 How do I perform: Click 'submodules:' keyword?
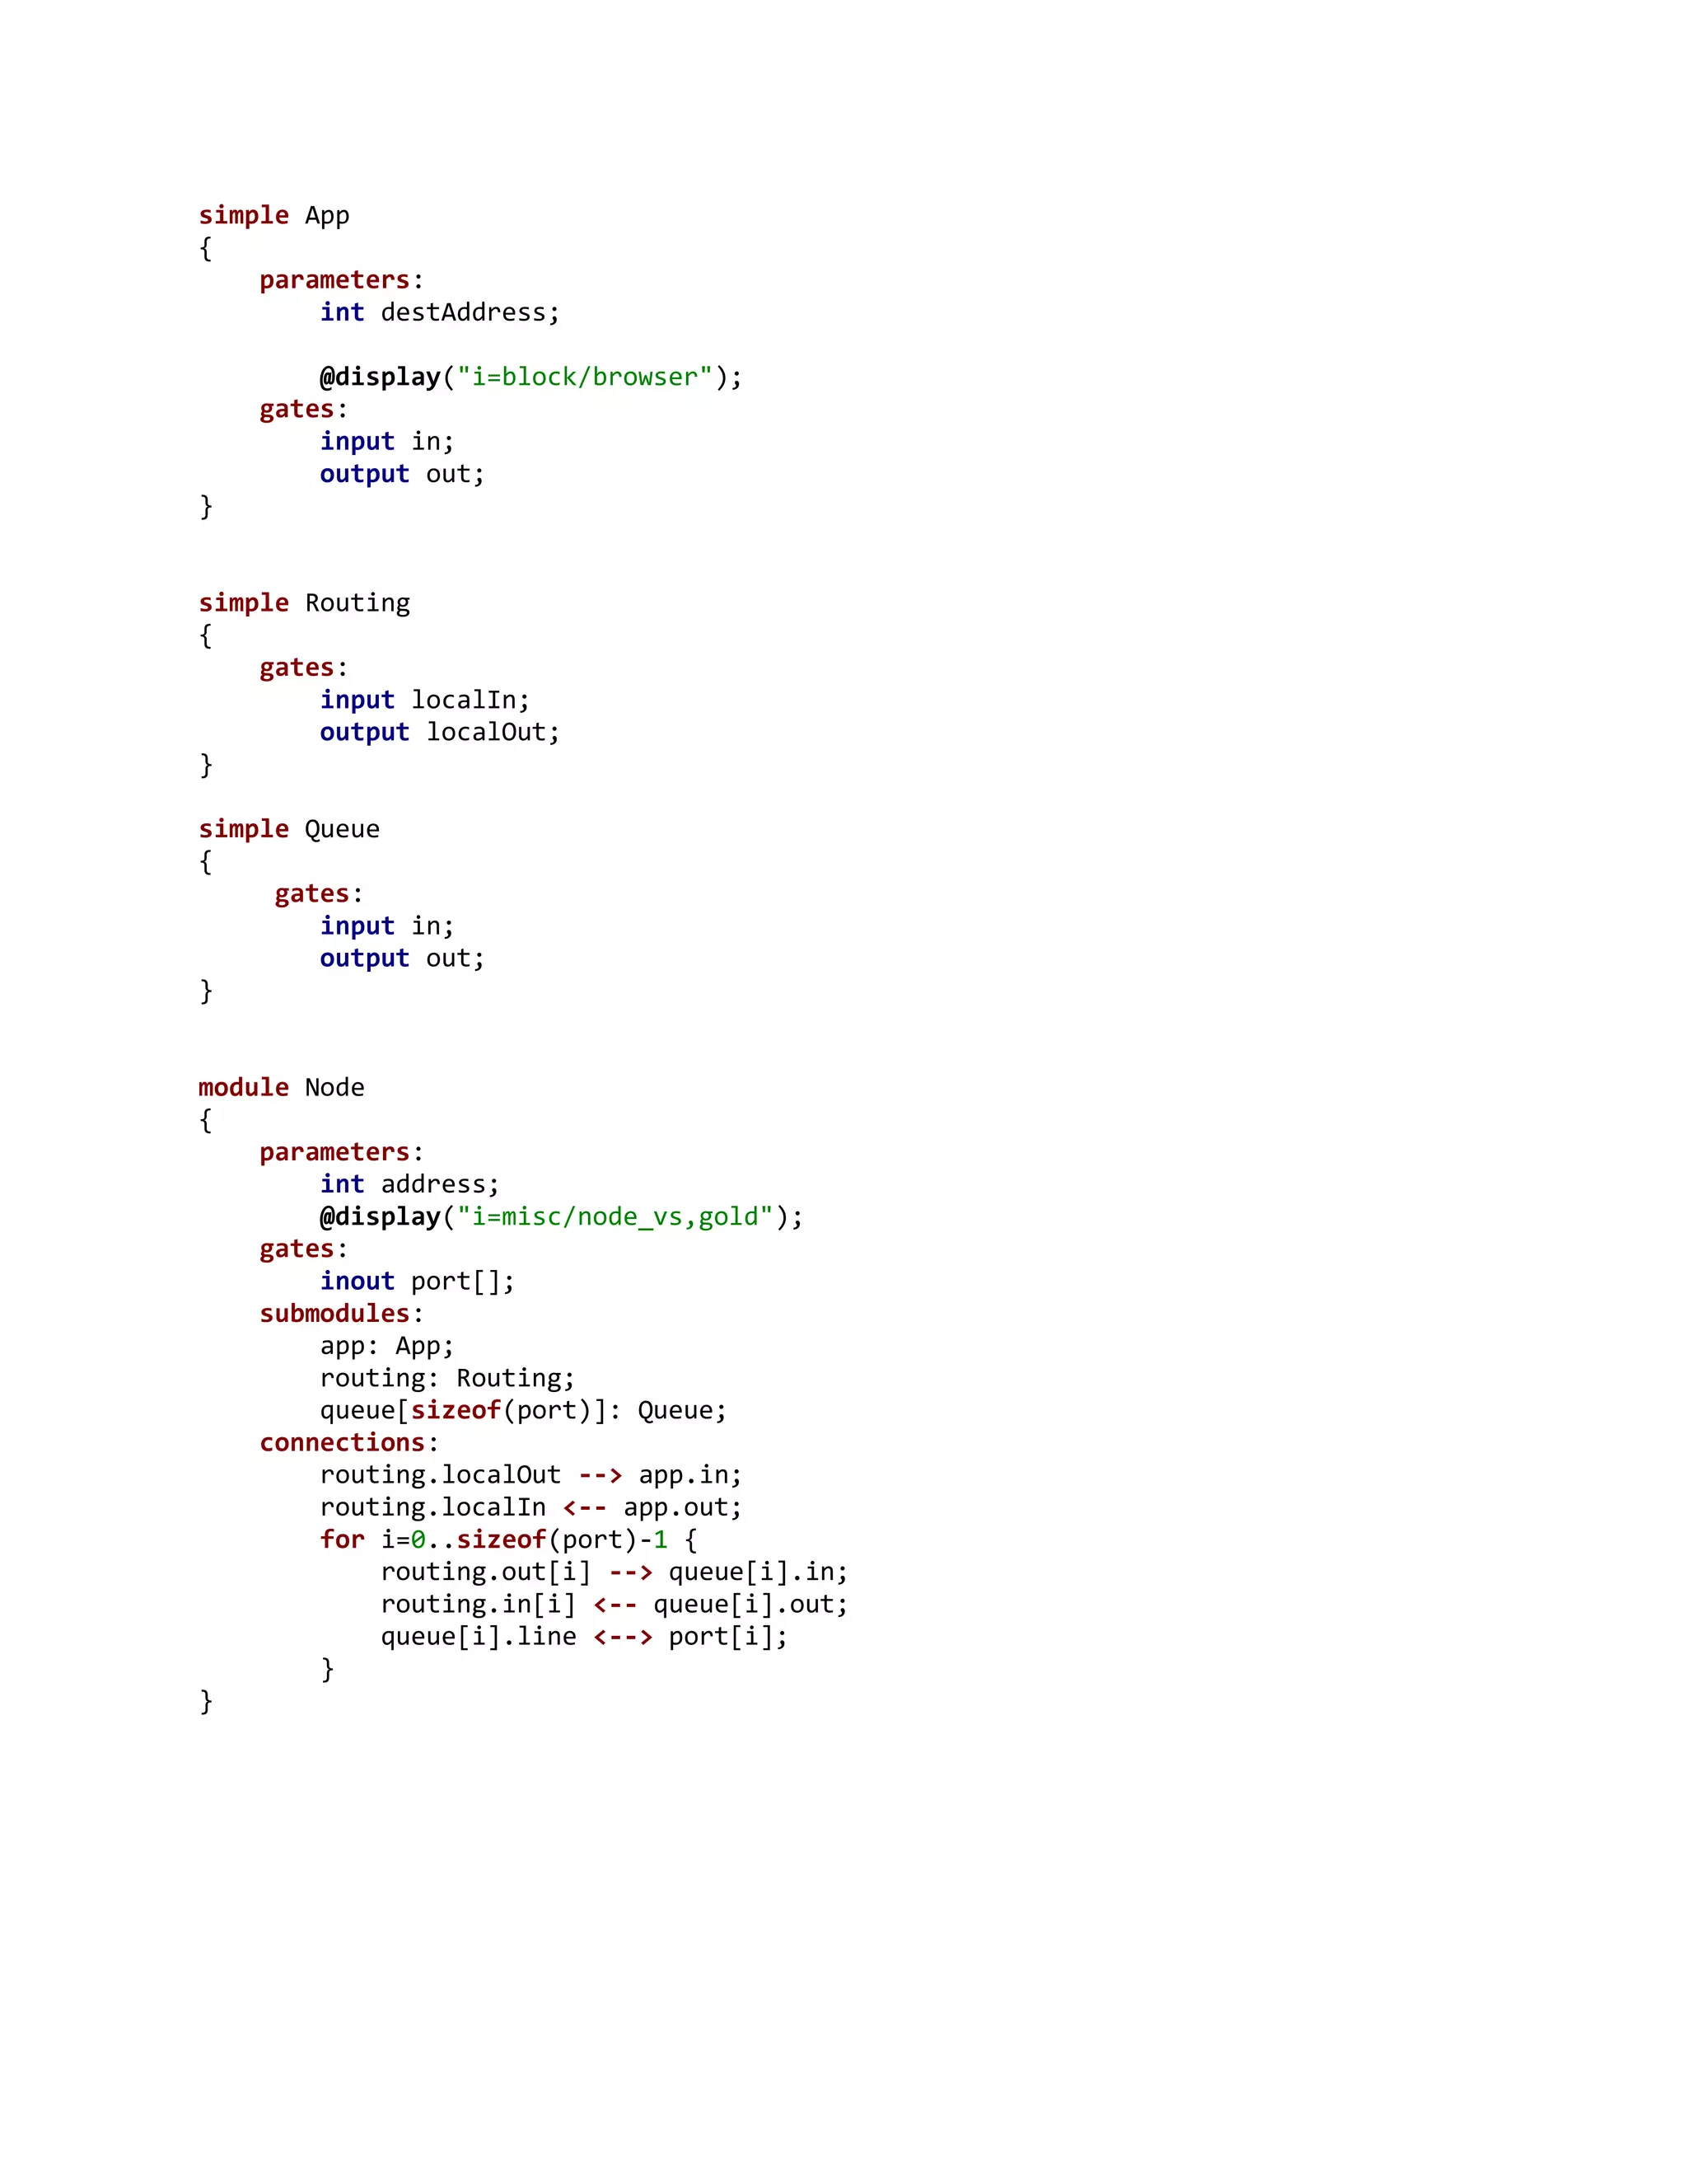(x=342, y=1314)
